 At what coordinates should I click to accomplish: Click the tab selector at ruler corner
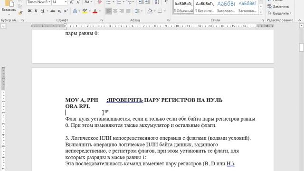[3, 26]
